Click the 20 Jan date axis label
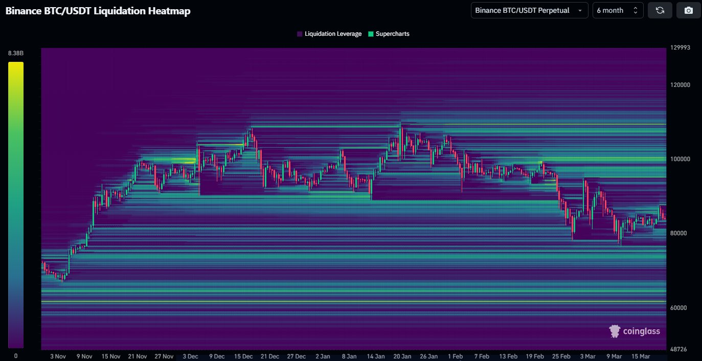The height and width of the screenshot is (361, 702). (402, 356)
